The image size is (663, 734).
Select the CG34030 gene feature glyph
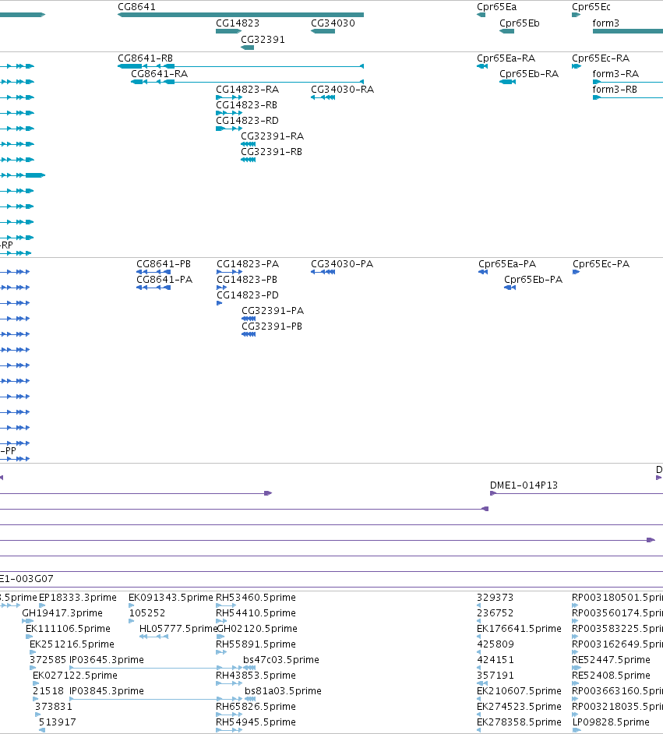(323, 31)
